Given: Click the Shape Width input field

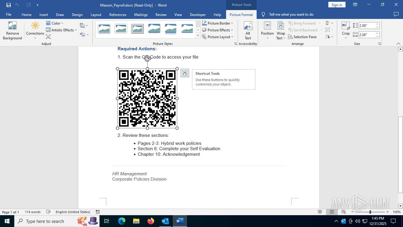Looking at the screenshot, I should tap(367, 35).
